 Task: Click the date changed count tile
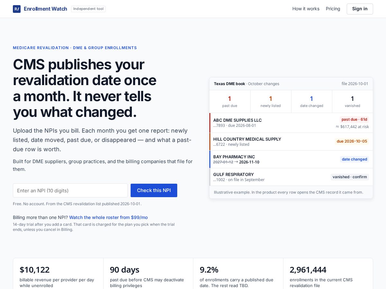coord(311,101)
